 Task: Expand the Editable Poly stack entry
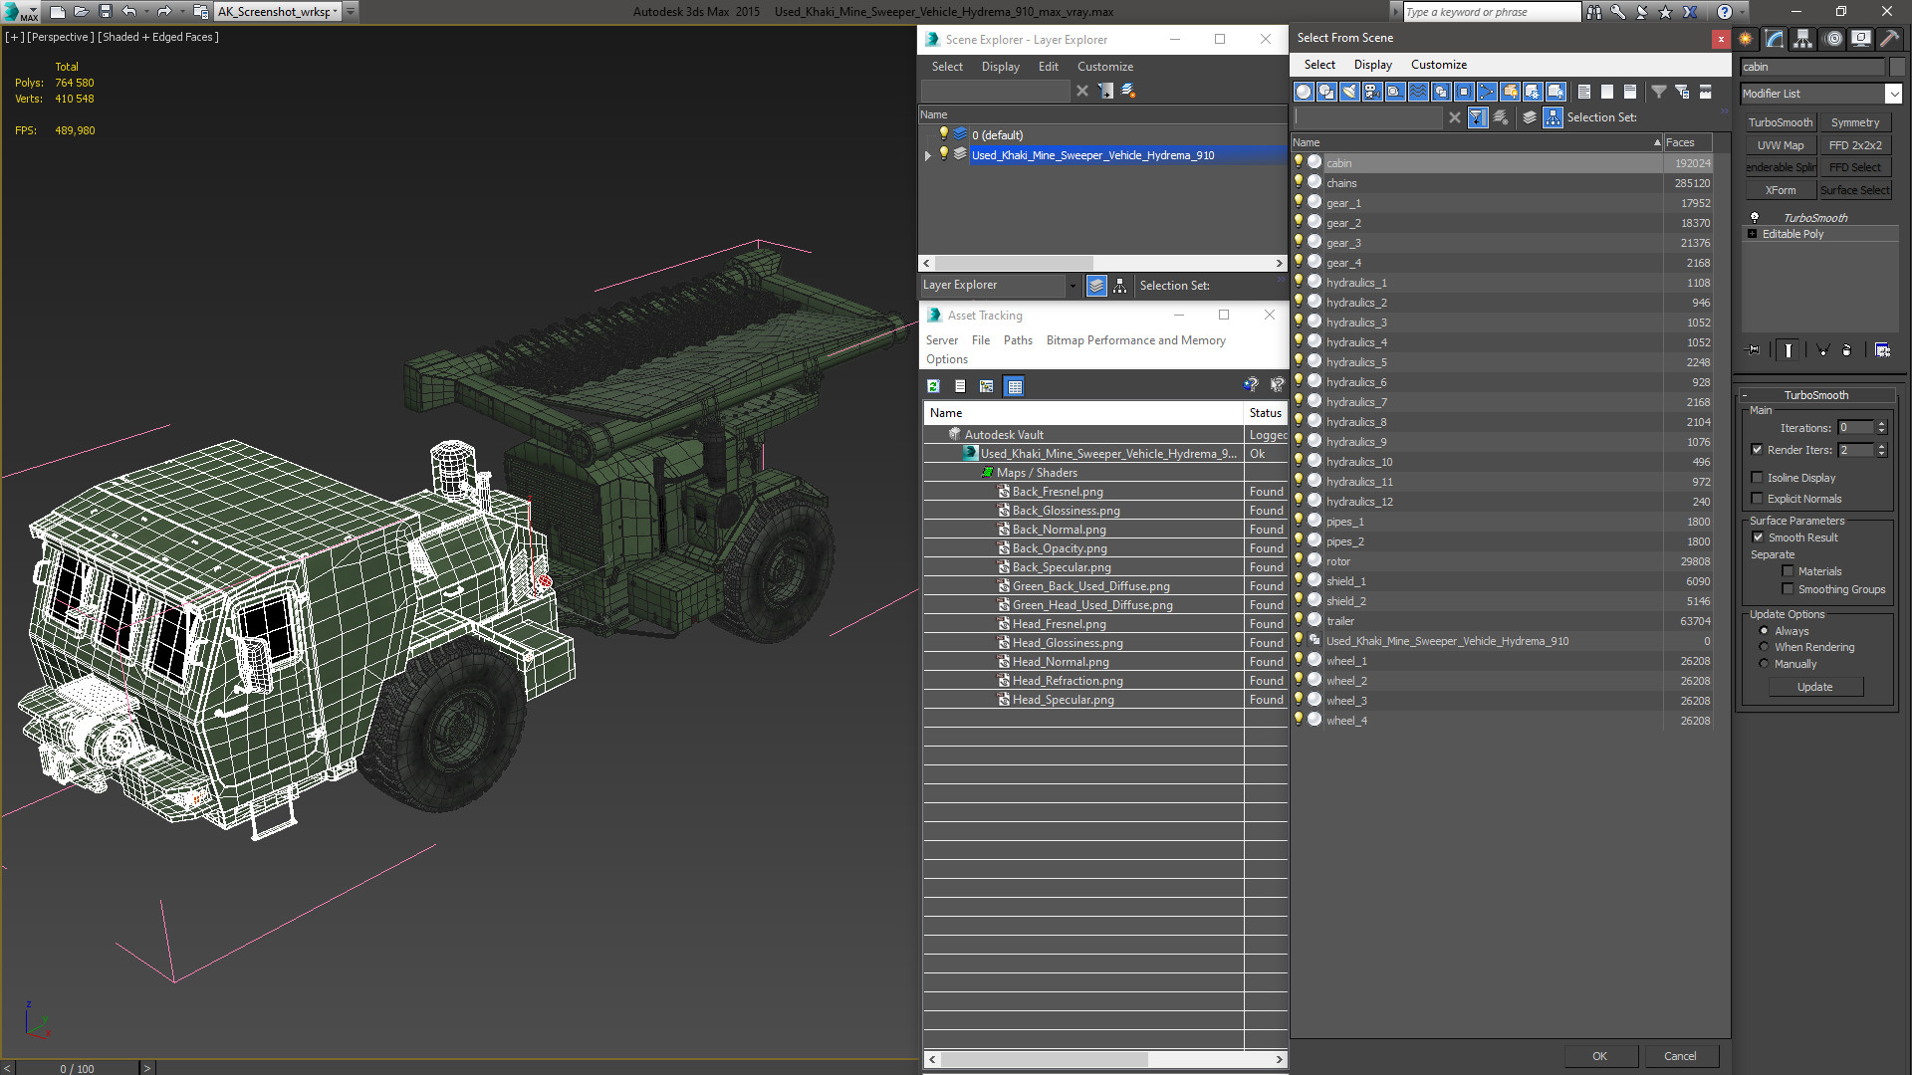click(1753, 234)
